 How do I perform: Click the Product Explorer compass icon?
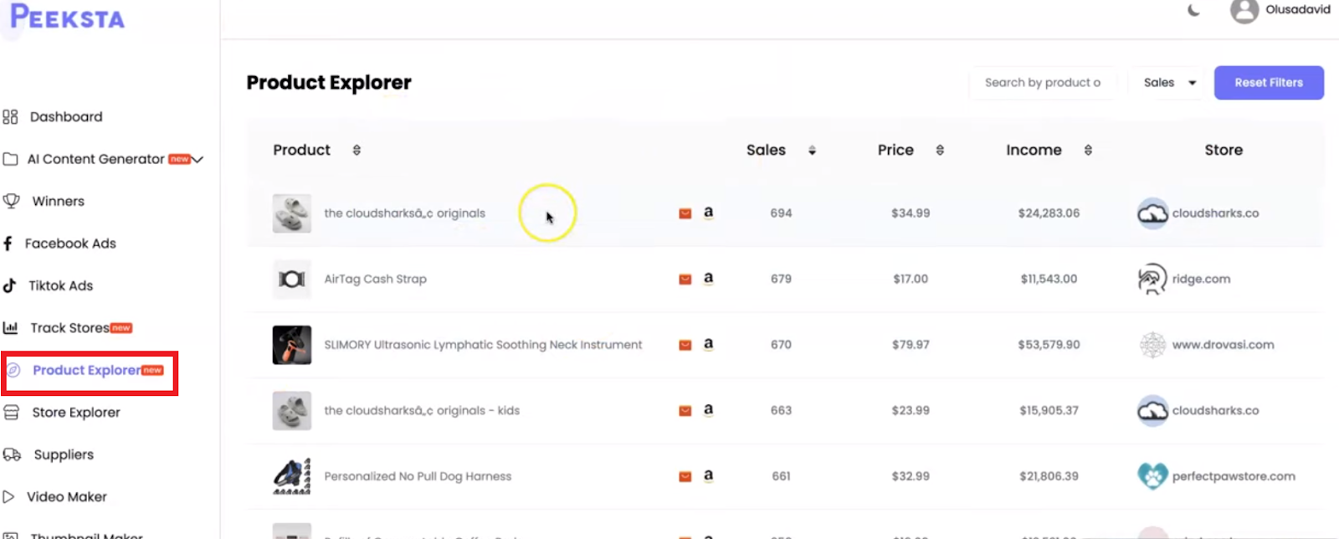pos(13,370)
